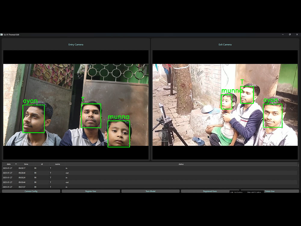Select the log entry at 09:28:44

point(150,173)
